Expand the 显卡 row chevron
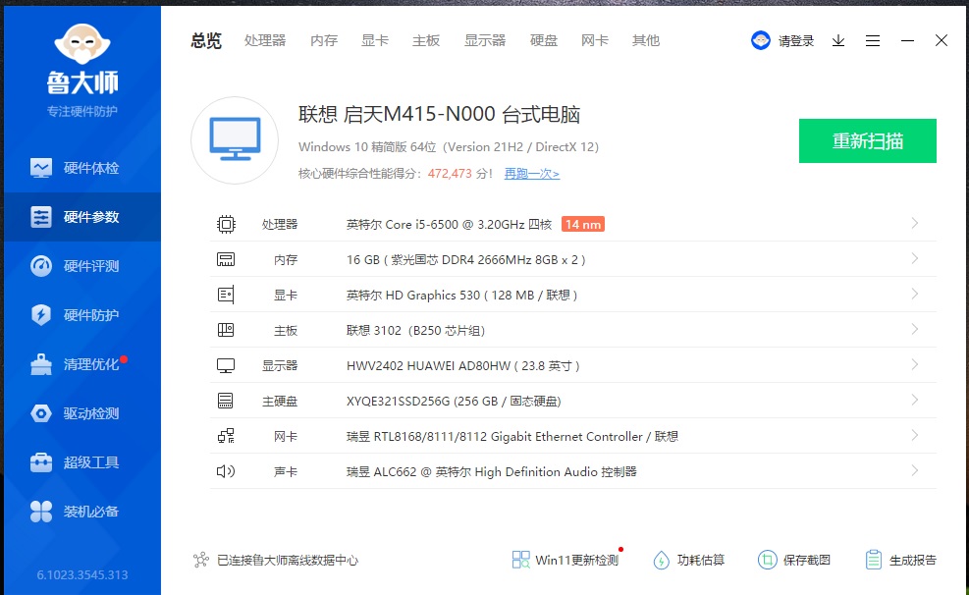 point(915,294)
